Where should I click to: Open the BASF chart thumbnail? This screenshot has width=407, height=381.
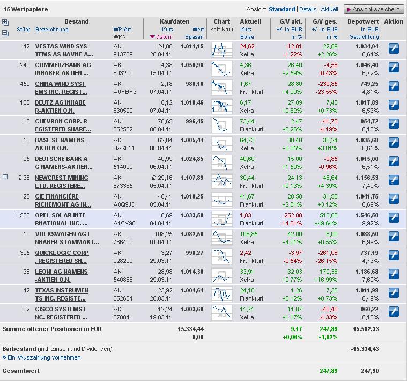221,144
